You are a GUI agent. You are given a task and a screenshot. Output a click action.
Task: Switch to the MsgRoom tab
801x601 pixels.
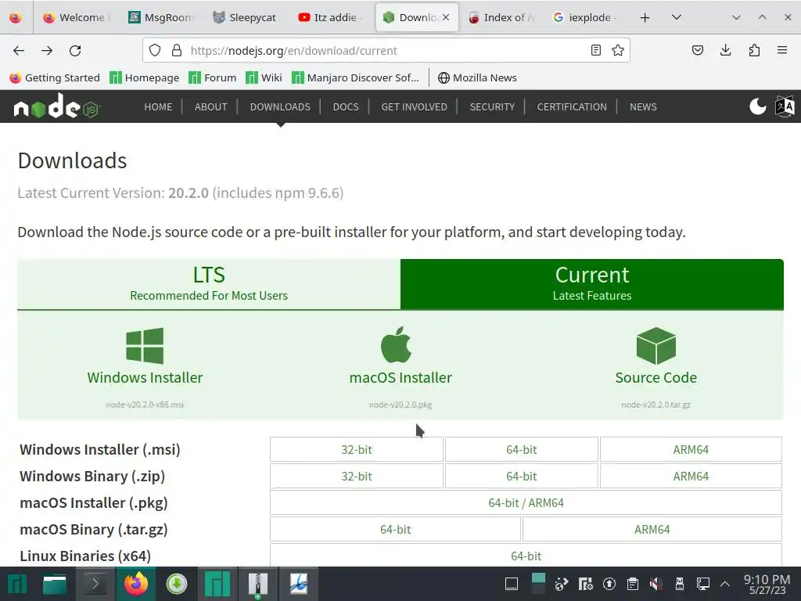click(161, 17)
